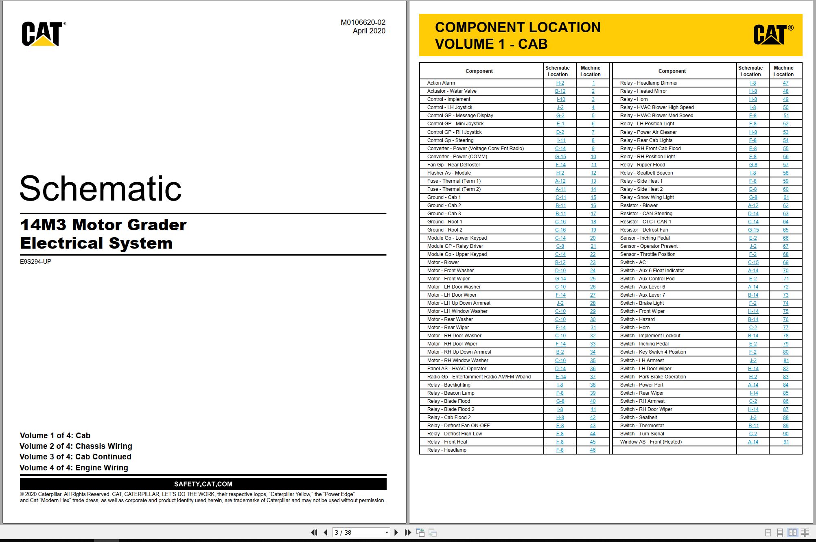
Task: Open Action Alarm schematic location H-2
Action: (x=560, y=83)
